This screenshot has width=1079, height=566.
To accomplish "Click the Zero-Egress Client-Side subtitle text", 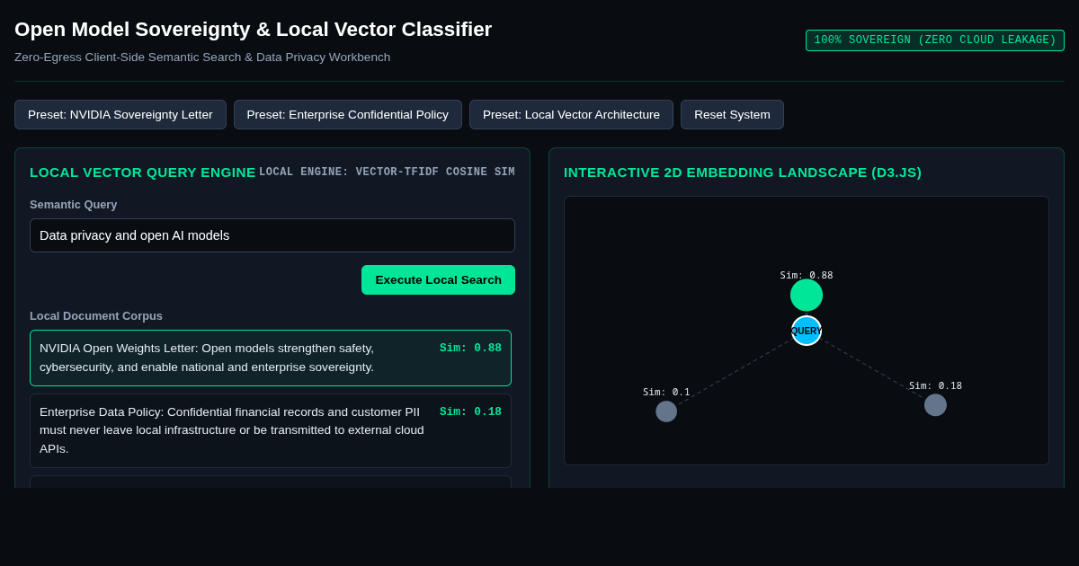I will click(x=202, y=57).
